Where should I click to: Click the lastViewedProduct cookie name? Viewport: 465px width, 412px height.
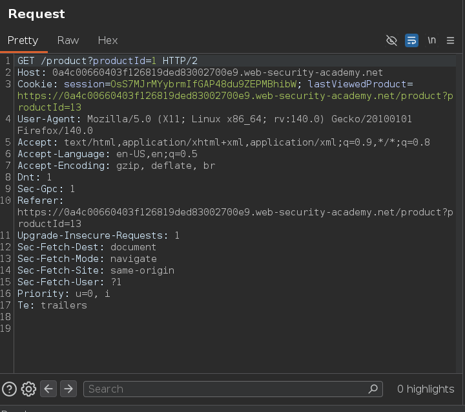pos(357,84)
